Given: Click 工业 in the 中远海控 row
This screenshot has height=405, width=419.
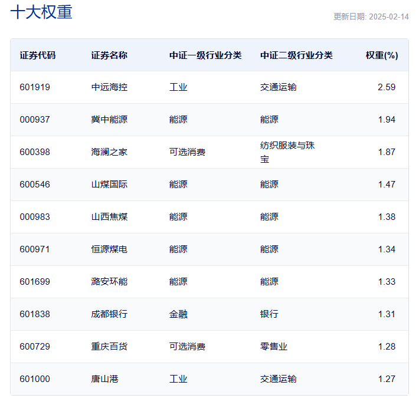Looking at the screenshot, I should pos(178,87).
